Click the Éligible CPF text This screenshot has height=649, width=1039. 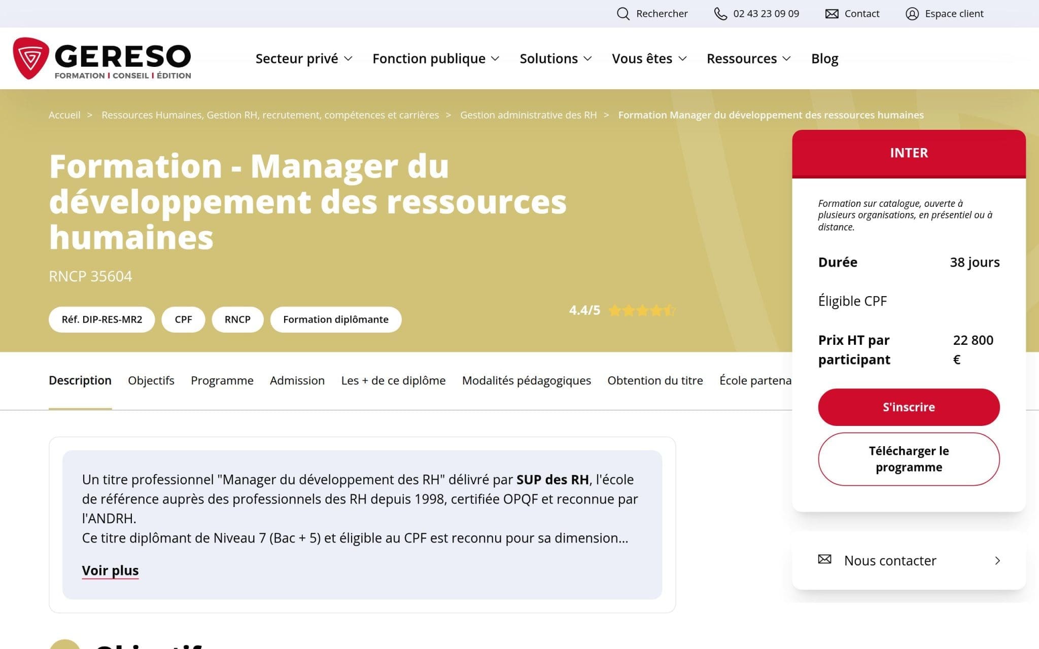pos(852,301)
